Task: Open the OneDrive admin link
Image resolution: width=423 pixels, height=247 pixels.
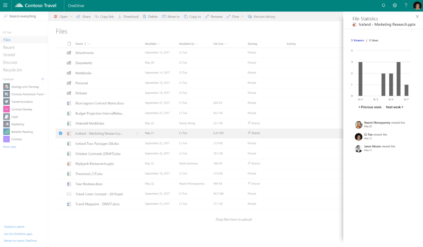Action: [14, 227]
